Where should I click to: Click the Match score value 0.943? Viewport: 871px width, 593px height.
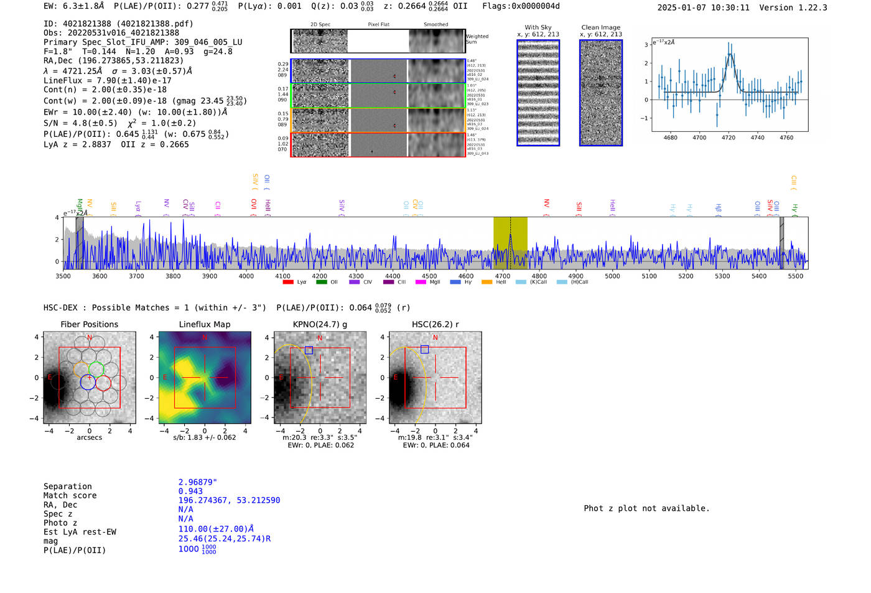pyautogui.click(x=190, y=492)
